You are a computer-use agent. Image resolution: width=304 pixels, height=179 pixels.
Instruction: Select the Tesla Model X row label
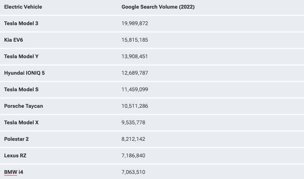click(21, 123)
